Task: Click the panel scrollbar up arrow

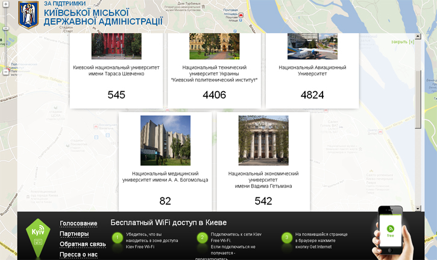Action: pos(418,36)
